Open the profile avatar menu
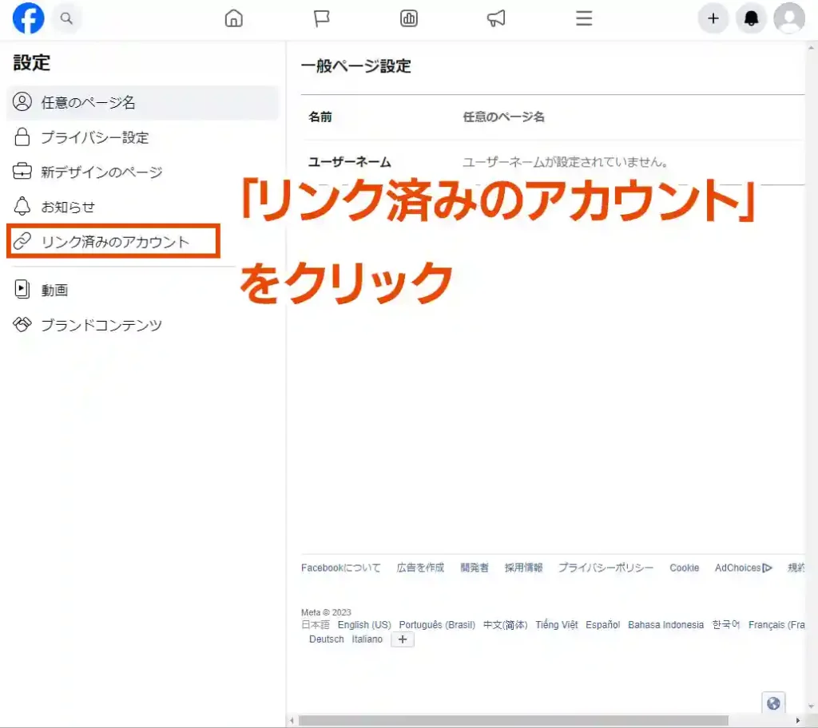This screenshot has height=728, width=818. click(x=789, y=18)
